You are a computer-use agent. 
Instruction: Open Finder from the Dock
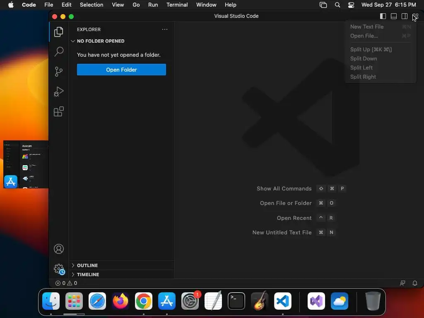(51, 301)
